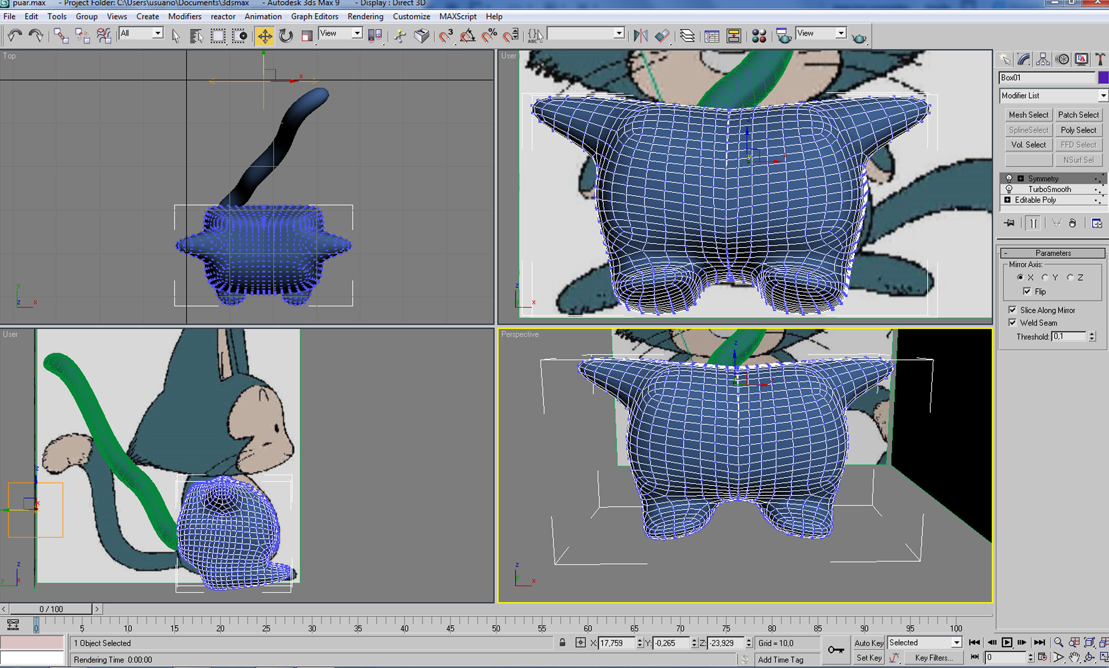Open the Material Editor icon
Viewport: 1109px width, 668px height.
coord(759,36)
